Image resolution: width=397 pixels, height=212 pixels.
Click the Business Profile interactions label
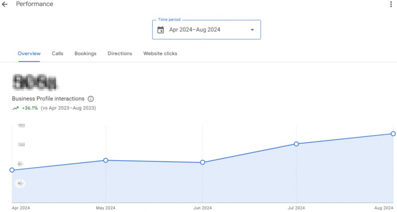click(x=48, y=99)
